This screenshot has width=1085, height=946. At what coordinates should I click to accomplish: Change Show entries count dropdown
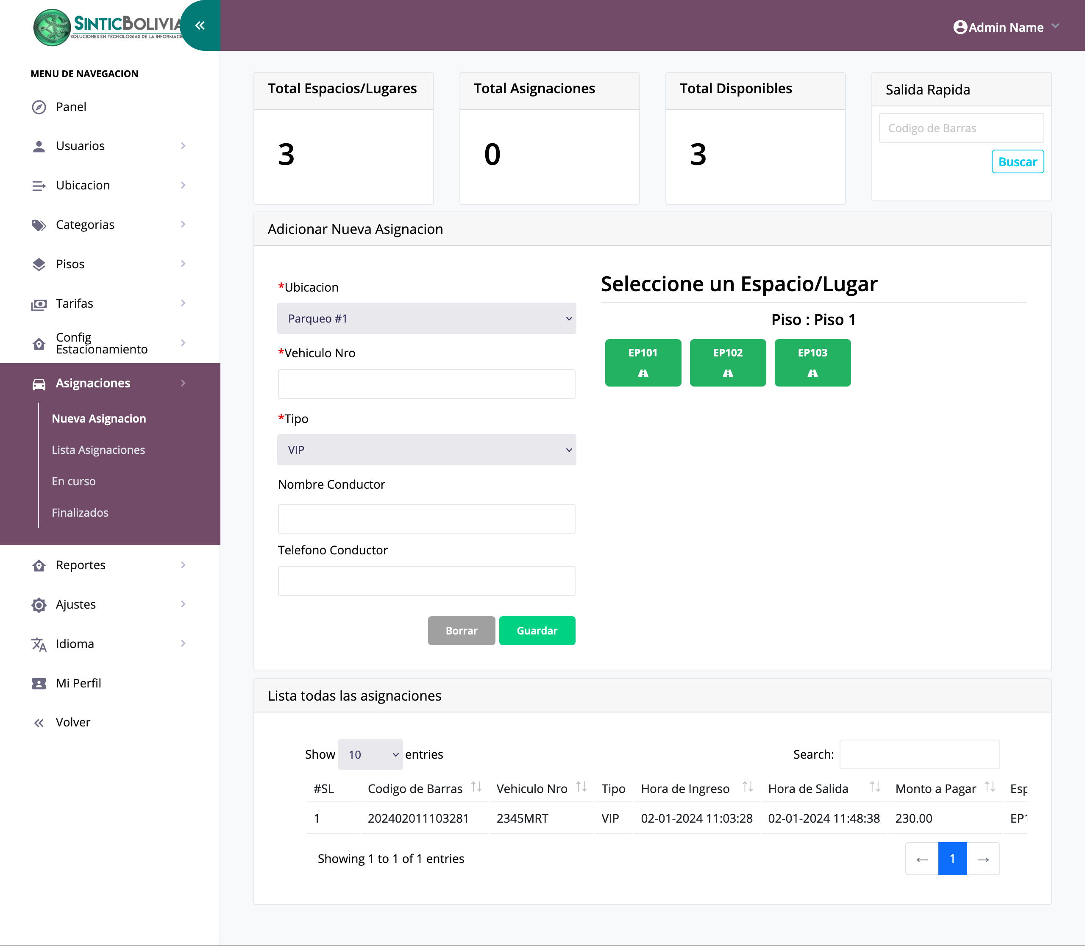[370, 754]
